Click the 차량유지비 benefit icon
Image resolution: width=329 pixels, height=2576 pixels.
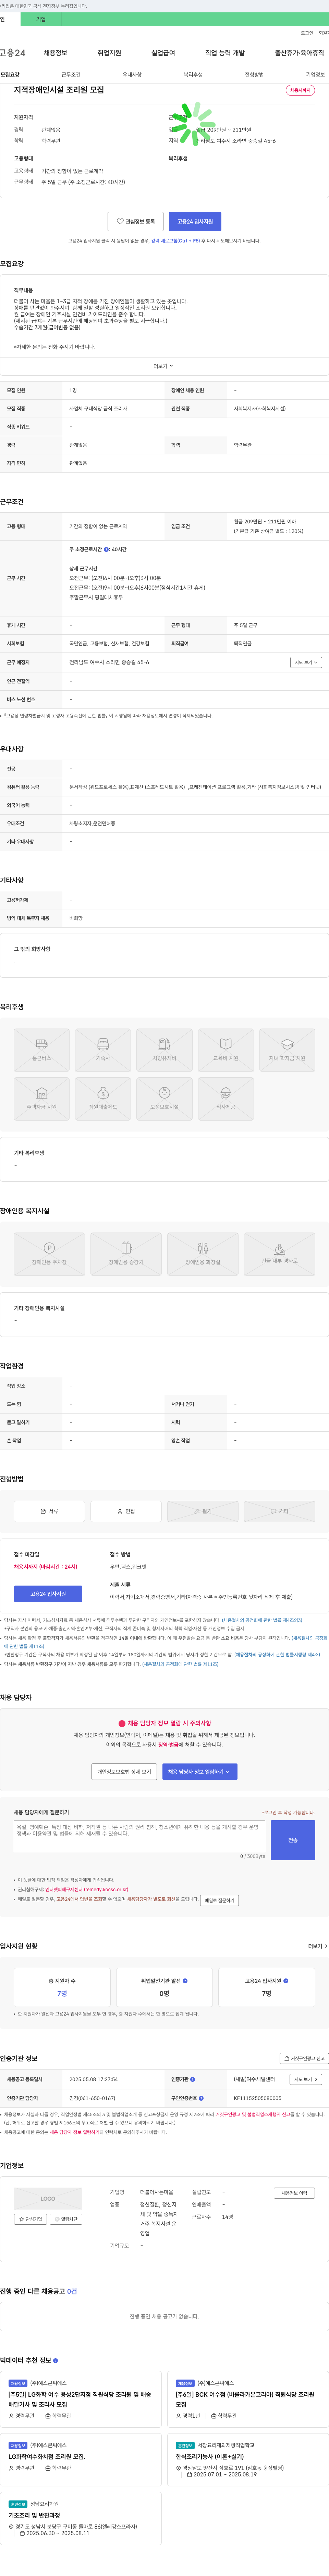[x=164, y=1049]
